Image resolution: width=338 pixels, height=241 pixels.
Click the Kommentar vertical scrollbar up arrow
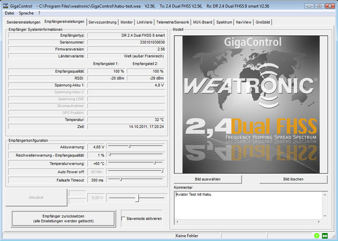pyautogui.click(x=324, y=194)
